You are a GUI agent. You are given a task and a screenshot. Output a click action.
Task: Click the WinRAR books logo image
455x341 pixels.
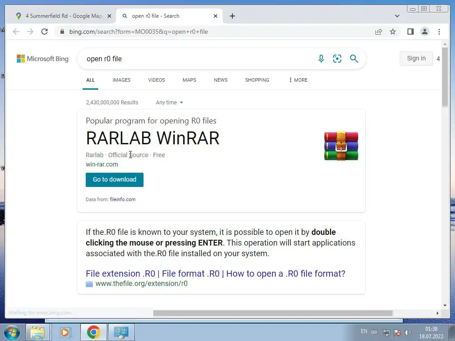coord(341,146)
